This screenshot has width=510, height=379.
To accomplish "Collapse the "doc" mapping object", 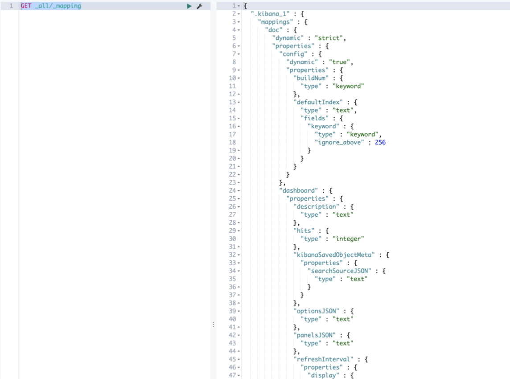I will (238, 29).
